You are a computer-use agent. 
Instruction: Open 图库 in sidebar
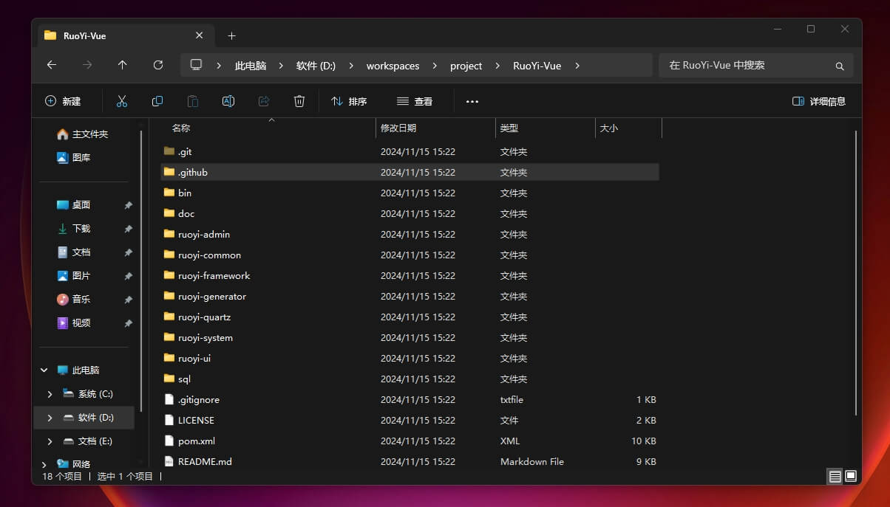pyautogui.click(x=74, y=158)
